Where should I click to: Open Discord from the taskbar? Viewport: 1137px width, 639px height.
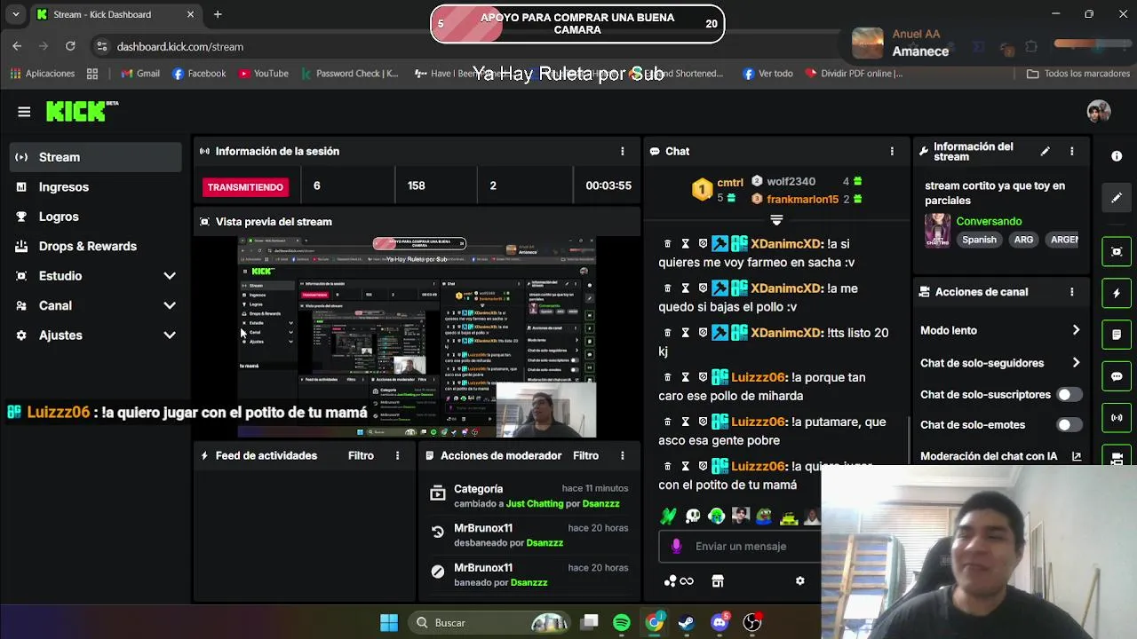(720, 622)
